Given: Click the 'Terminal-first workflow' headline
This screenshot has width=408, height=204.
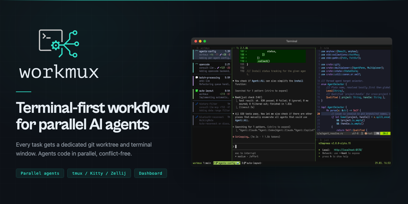Looking at the screenshot, I should [93, 108].
